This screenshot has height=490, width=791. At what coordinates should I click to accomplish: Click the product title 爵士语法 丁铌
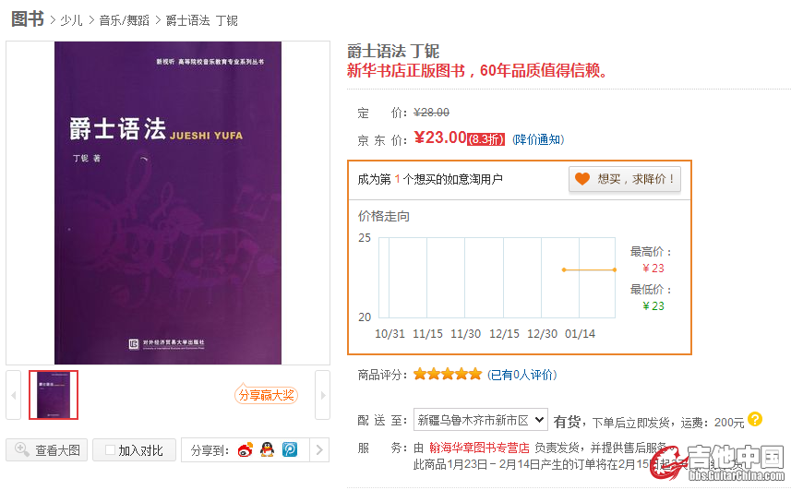pos(393,51)
